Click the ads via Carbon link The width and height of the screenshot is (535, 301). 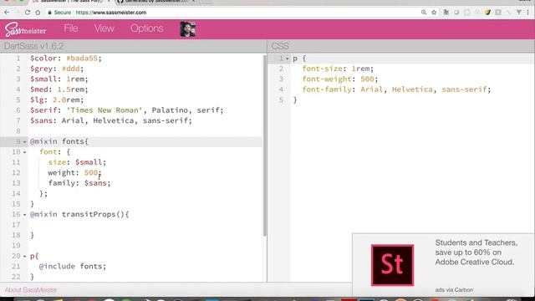pos(454,290)
